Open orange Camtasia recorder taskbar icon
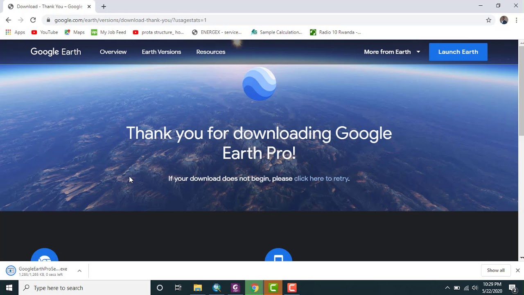The height and width of the screenshot is (295, 524). coord(292,288)
